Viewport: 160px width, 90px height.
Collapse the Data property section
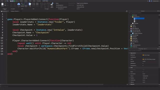pos(129,67)
